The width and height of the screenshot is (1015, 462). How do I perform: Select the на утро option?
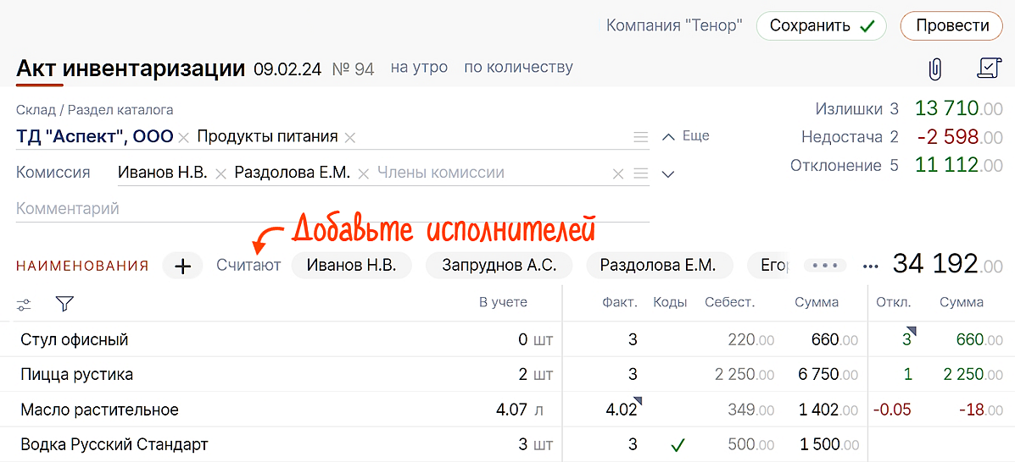click(419, 68)
